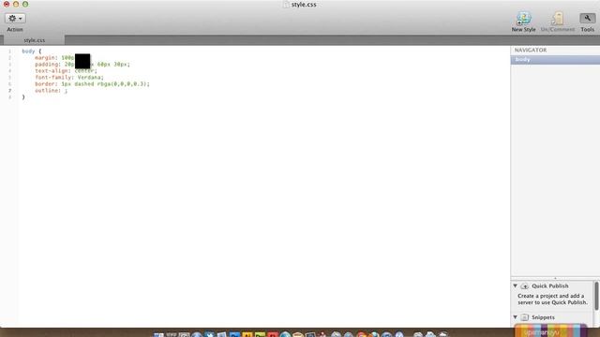
Task: Click the sidebar vertical scrollbar
Action: tap(596, 296)
